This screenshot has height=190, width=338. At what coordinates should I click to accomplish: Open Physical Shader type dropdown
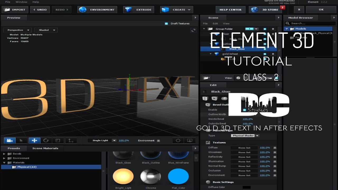245,136
